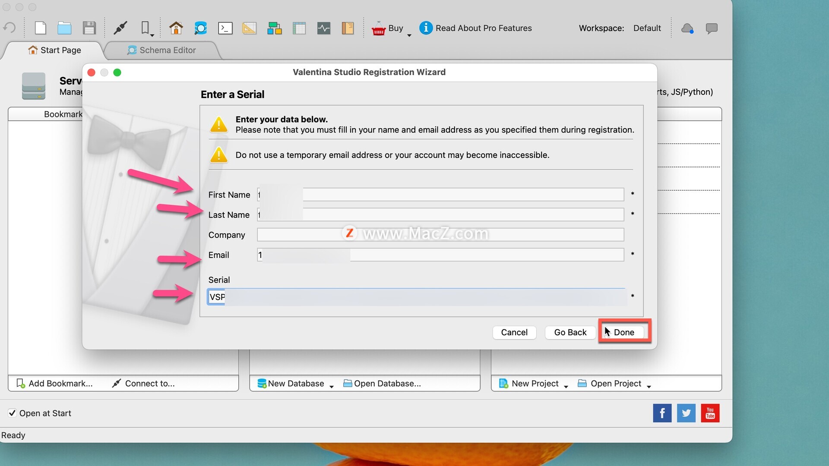
Task: Open the Facebook icon link
Action: click(662, 413)
